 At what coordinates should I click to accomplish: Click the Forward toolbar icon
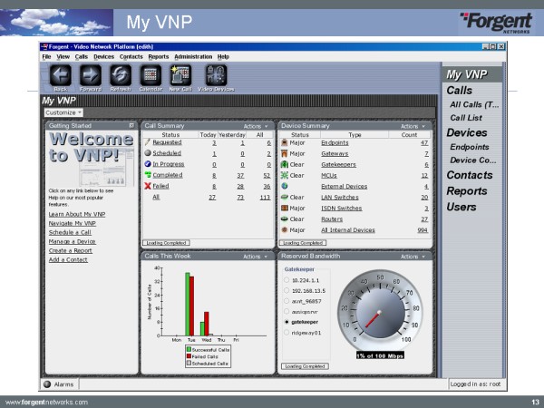[x=90, y=75]
